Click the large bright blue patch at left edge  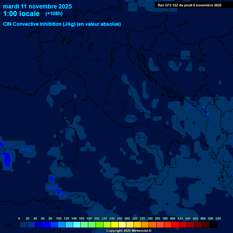(x=7, y=159)
